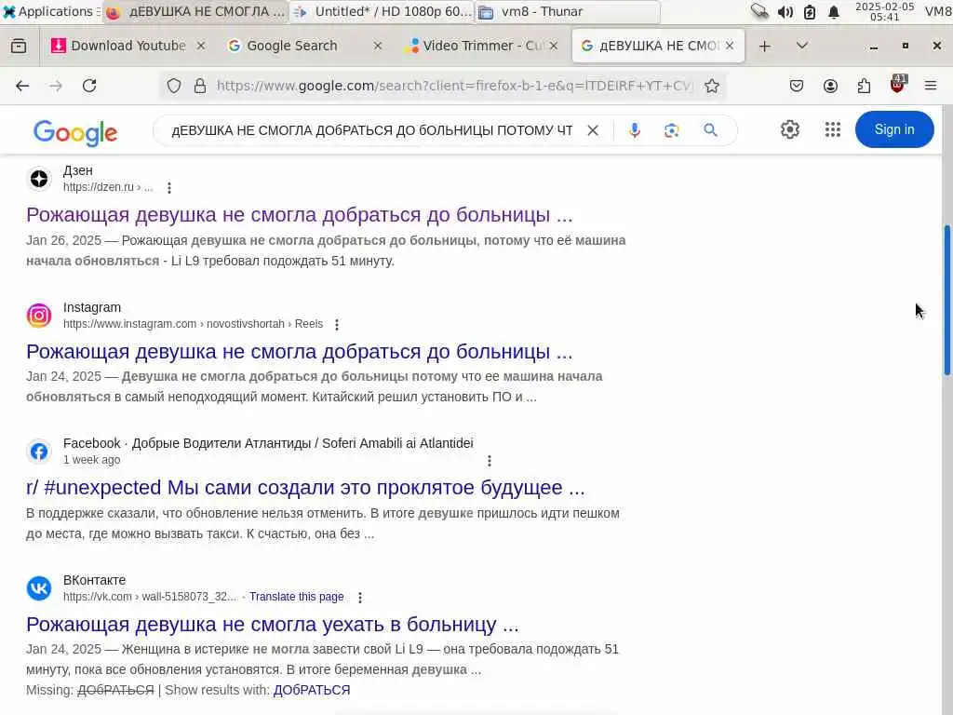Open the power manager battery icon

pyautogui.click(x=810, y=12)
